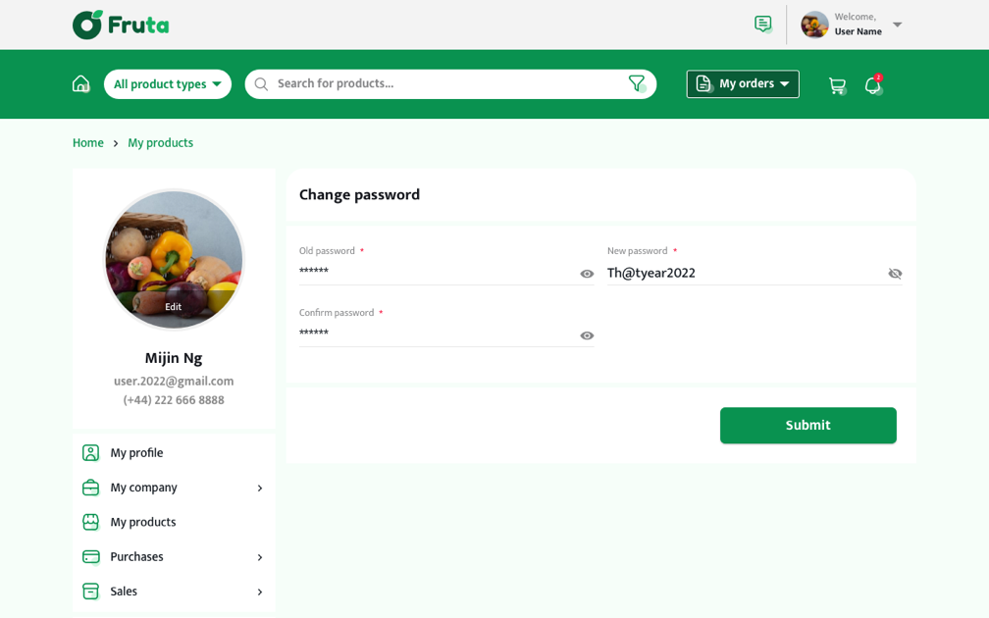Hide the new password text
Image resolution: width=989 pixels, height=618 pixels.
(895, 274)
